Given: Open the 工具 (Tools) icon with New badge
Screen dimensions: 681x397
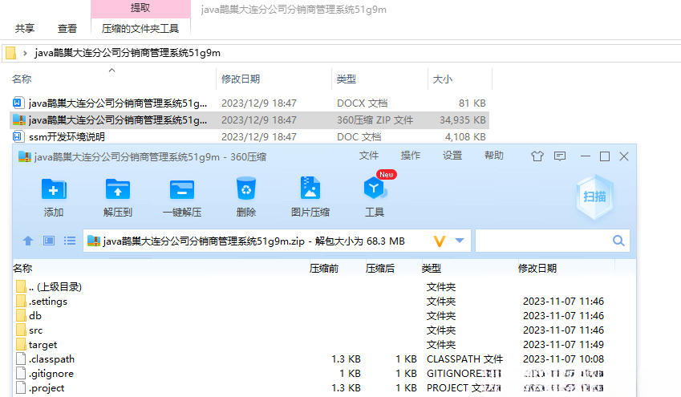Looking at the screenshot, I should (x=375, y=189).
